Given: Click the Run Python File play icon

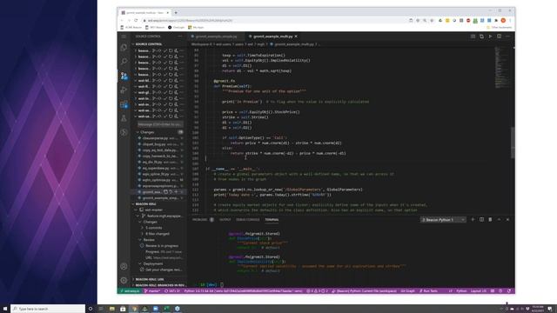Looking at the screenshot, I should pos(490,37).
